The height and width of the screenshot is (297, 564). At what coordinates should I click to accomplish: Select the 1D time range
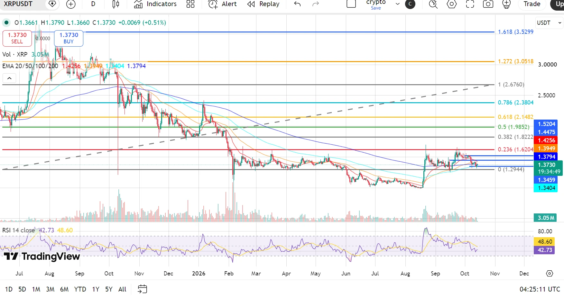[9, 289]
